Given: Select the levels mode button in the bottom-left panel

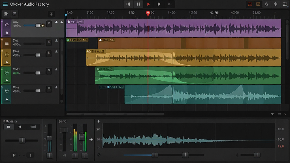Looking at the screenshot, I should coord(33,127).
